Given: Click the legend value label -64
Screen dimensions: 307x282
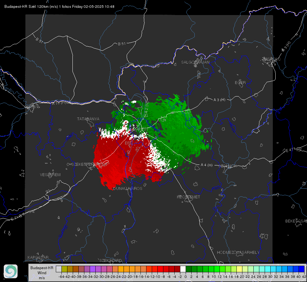Looking at the screenshot, I should pos(61,277).
